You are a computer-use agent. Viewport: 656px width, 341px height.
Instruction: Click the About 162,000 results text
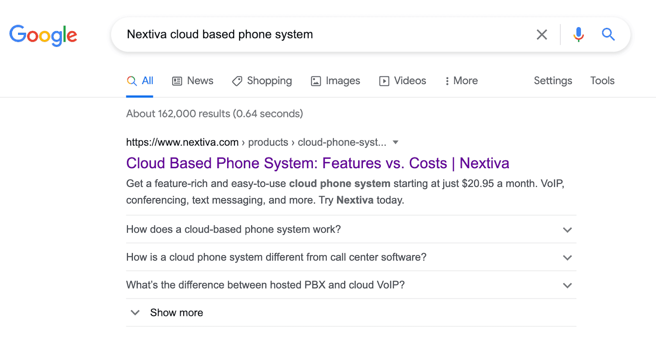point(214,114)
